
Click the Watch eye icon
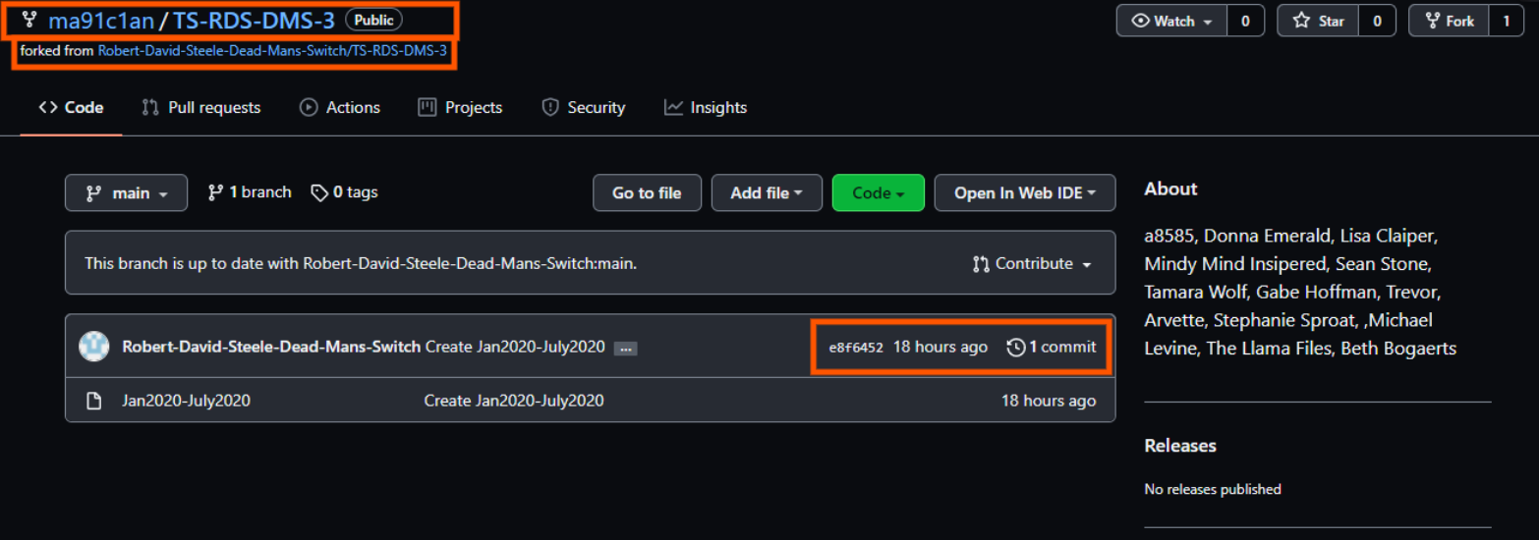point(1141,21)
